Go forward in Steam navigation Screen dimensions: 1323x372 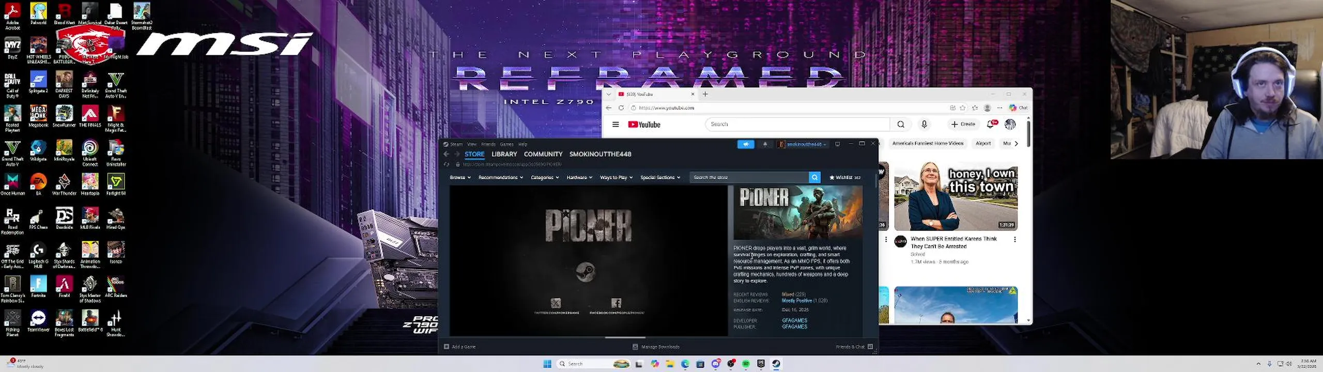[x=456, y=154]
